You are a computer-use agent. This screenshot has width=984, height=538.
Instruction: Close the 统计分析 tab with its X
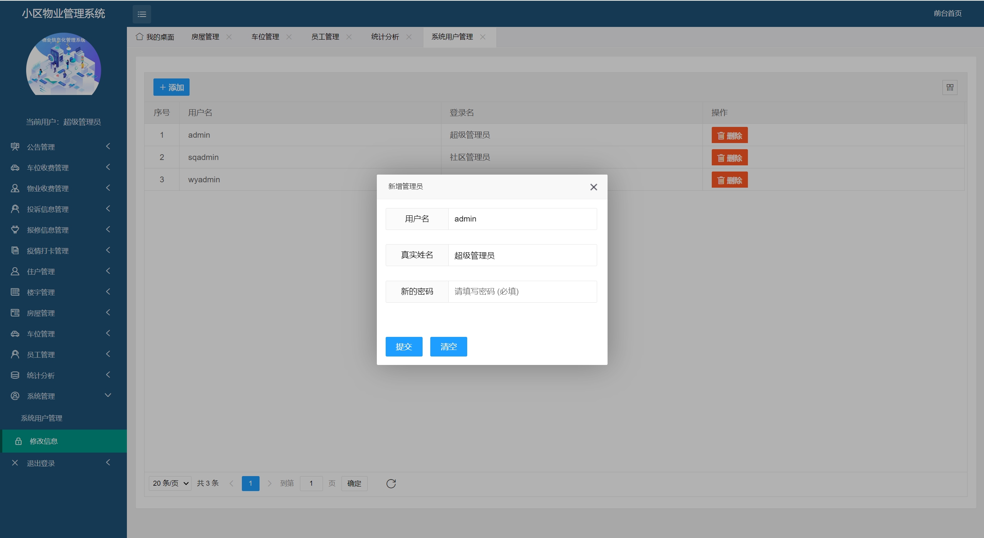[x=409, y=37]
